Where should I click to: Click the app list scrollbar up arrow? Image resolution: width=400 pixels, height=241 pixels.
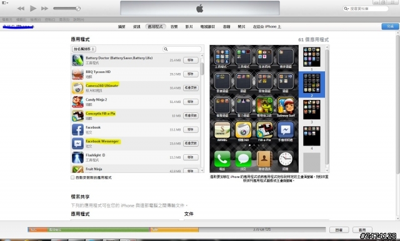click(x=202, y=56)
